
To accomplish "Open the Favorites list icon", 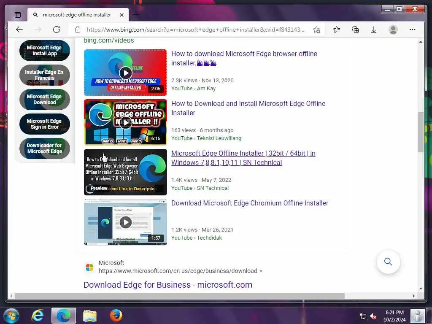I will pyautogui.click(x=337, y=30).
